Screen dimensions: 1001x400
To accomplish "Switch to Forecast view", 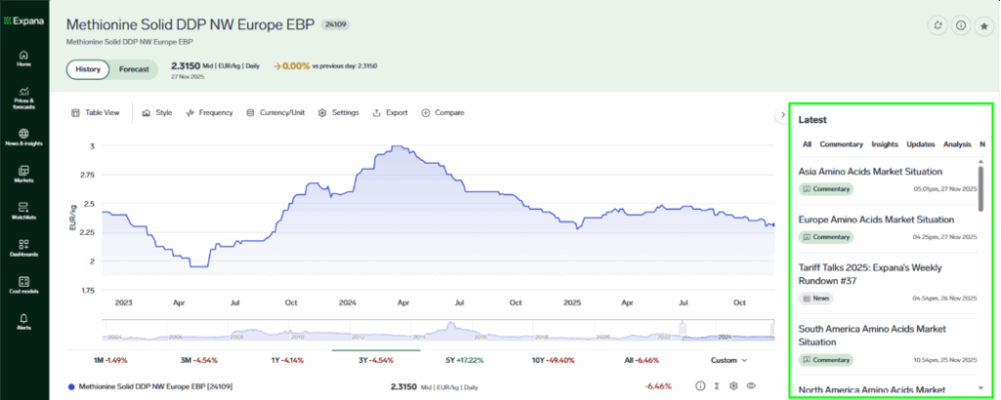I will 134,69.
